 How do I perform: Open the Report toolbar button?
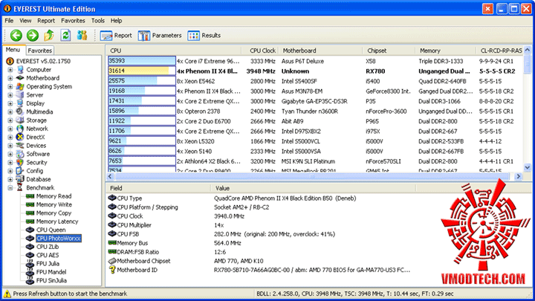tap(116, 36)
